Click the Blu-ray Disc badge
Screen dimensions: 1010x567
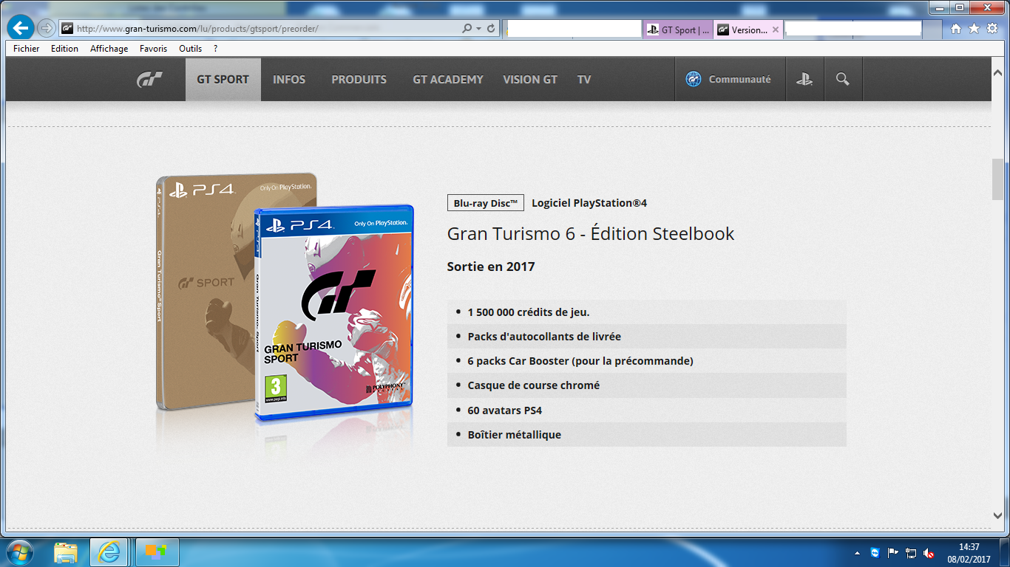tap(486, 203)
